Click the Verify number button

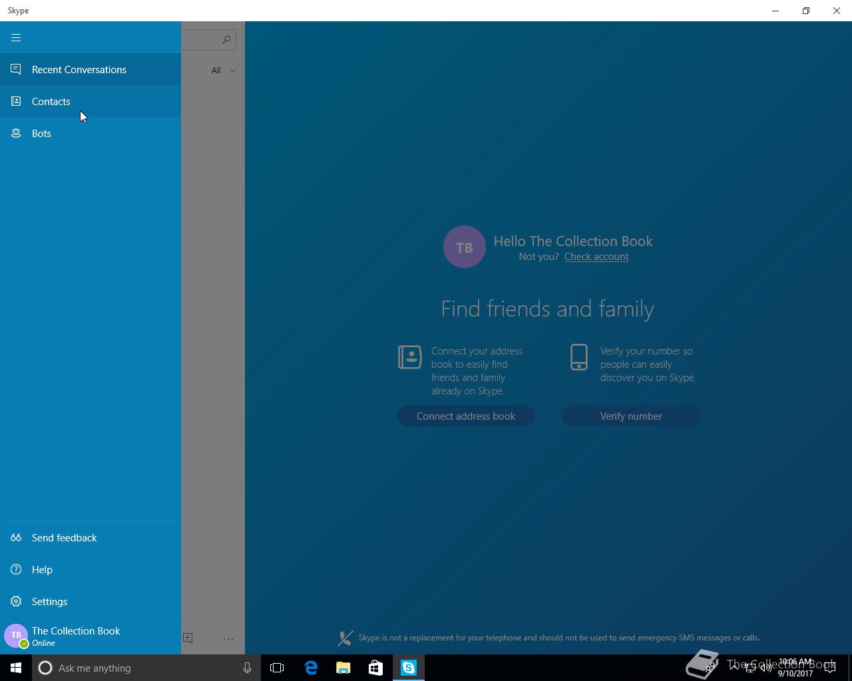pos(631,416)
